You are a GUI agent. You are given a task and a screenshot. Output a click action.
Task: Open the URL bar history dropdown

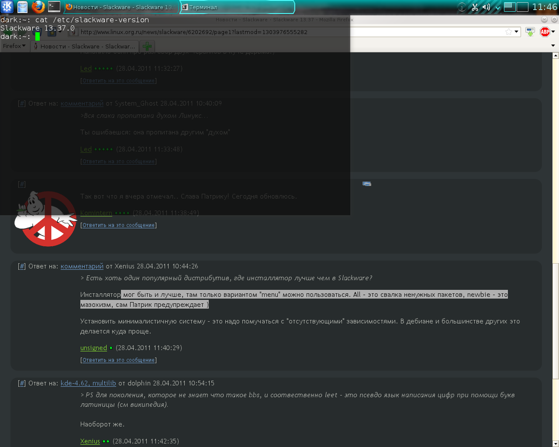pyautogui.click(x=516, y=32)
